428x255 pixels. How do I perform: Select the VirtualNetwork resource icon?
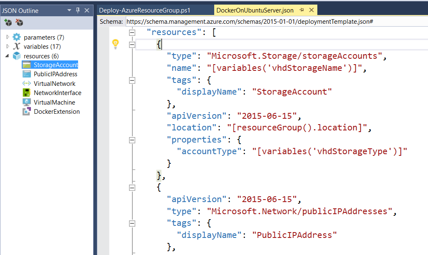point(27,83)
